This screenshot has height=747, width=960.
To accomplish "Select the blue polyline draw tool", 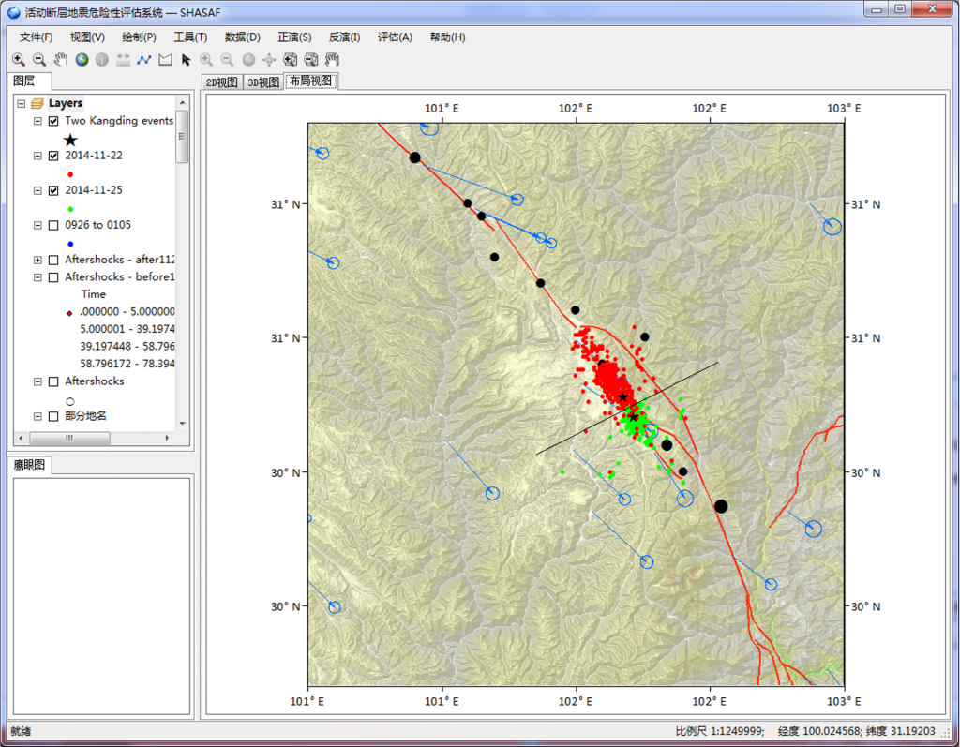I will pyautogui.click(x=143, y=60).
